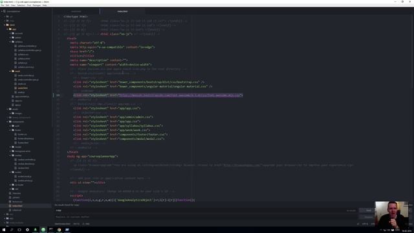This screenshot has width=414, height=233.
Task: Collapse the navbar folder arrow
Action: point(10,155)
